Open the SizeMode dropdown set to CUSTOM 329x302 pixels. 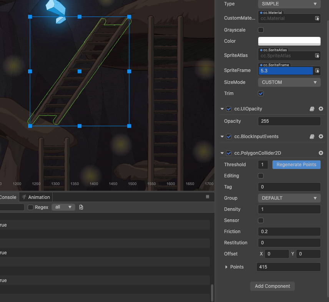click(x=289, y=82)
